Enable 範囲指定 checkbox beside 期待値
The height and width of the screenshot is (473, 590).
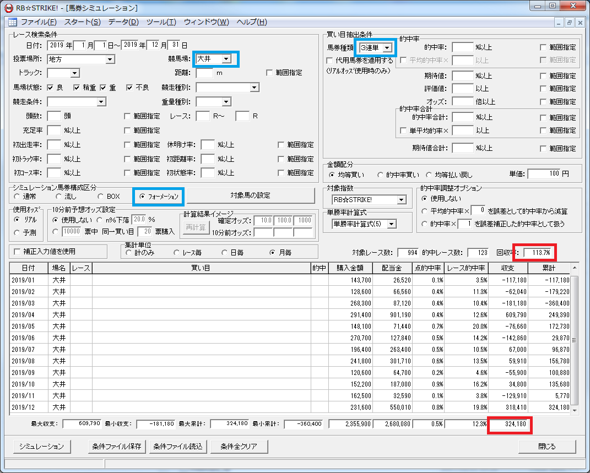coord(543,76)
